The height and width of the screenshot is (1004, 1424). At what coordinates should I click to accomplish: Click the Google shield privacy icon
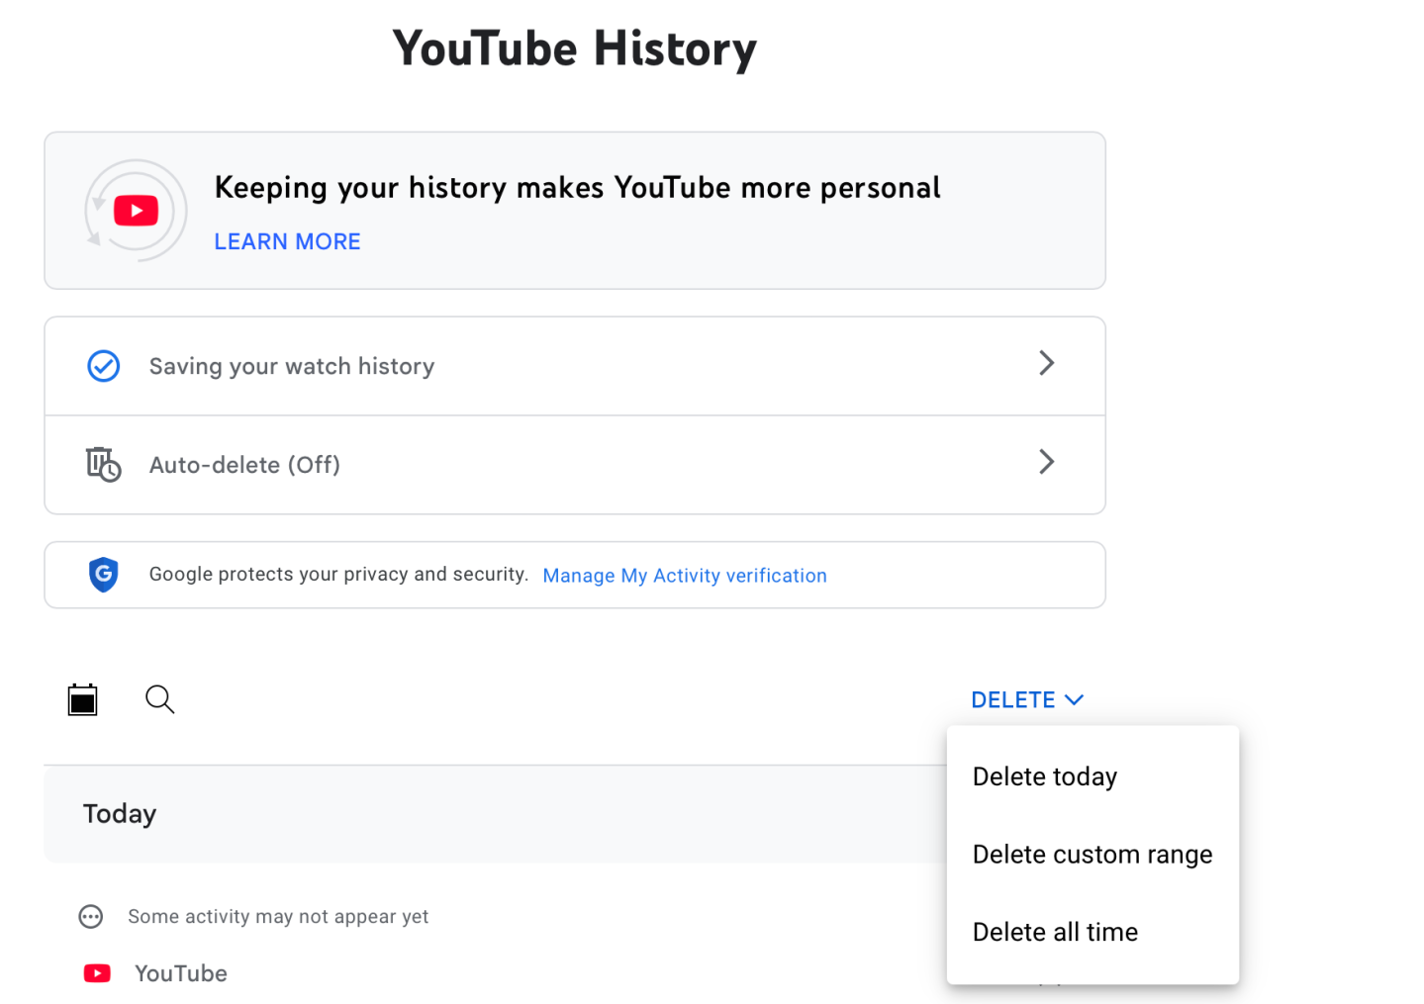tap(104, 575)
